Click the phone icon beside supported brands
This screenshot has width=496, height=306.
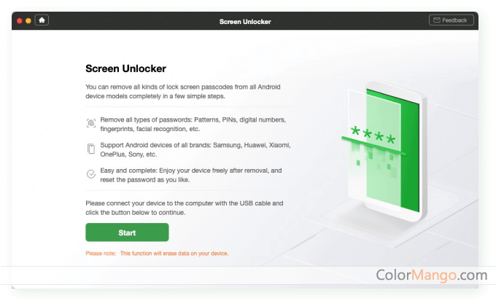(x=91, y=149)
